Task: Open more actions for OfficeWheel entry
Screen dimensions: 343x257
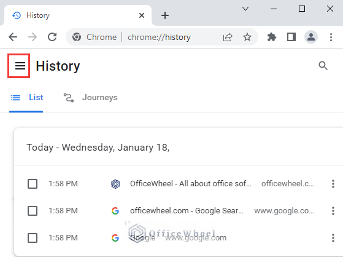Action: pos(333,184)
